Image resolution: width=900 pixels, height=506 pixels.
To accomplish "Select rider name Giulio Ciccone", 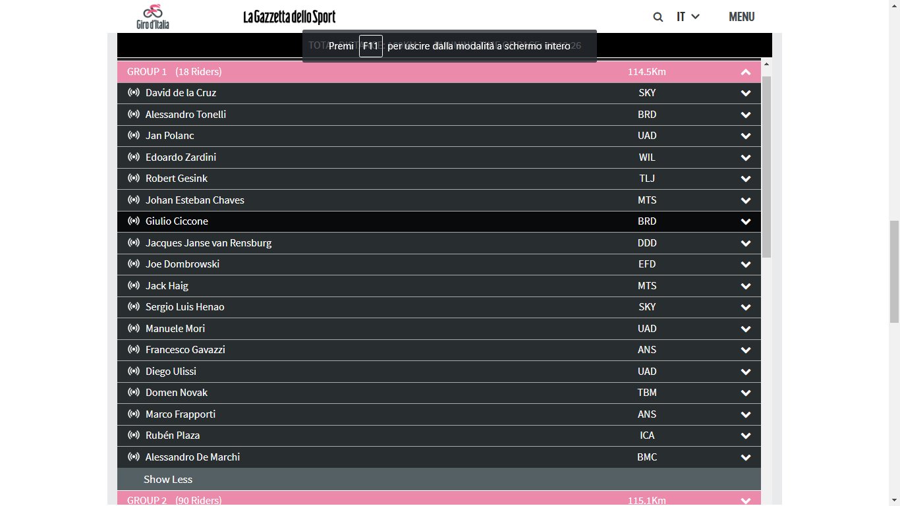I will click(x=177, y=221).
